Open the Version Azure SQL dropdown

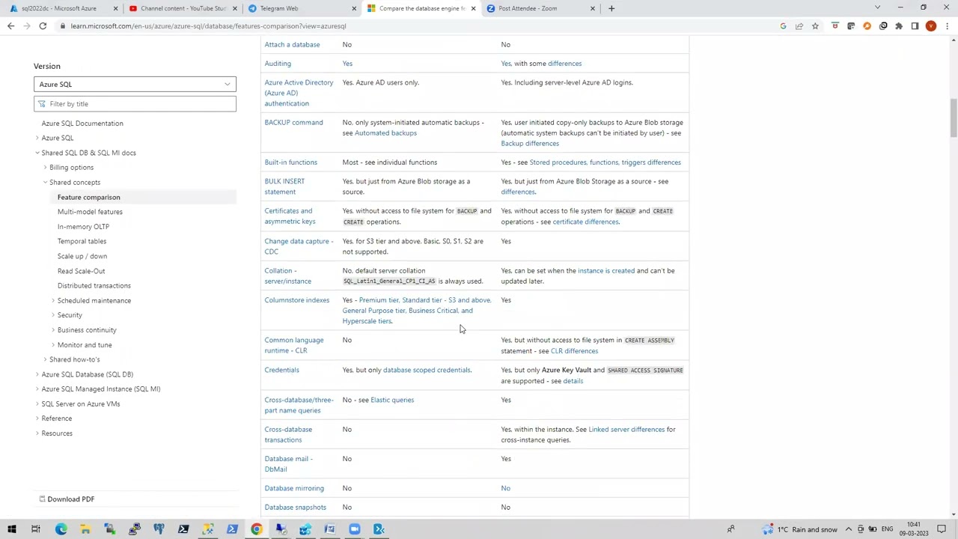[x=135, y=85]
